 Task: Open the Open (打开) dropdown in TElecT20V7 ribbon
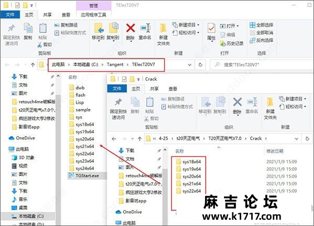point(229,26)
